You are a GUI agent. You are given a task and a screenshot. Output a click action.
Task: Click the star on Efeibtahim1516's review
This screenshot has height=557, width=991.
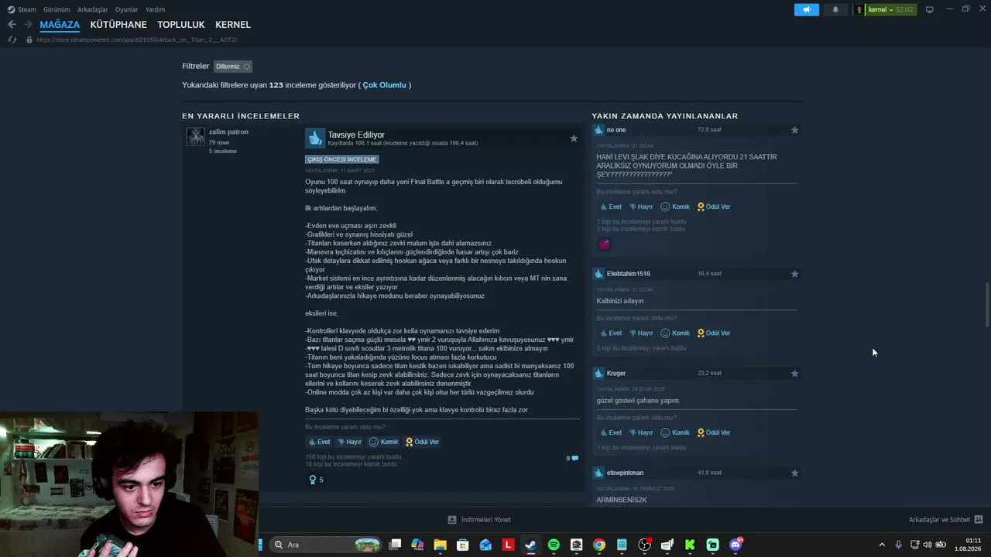click(794, 274)
